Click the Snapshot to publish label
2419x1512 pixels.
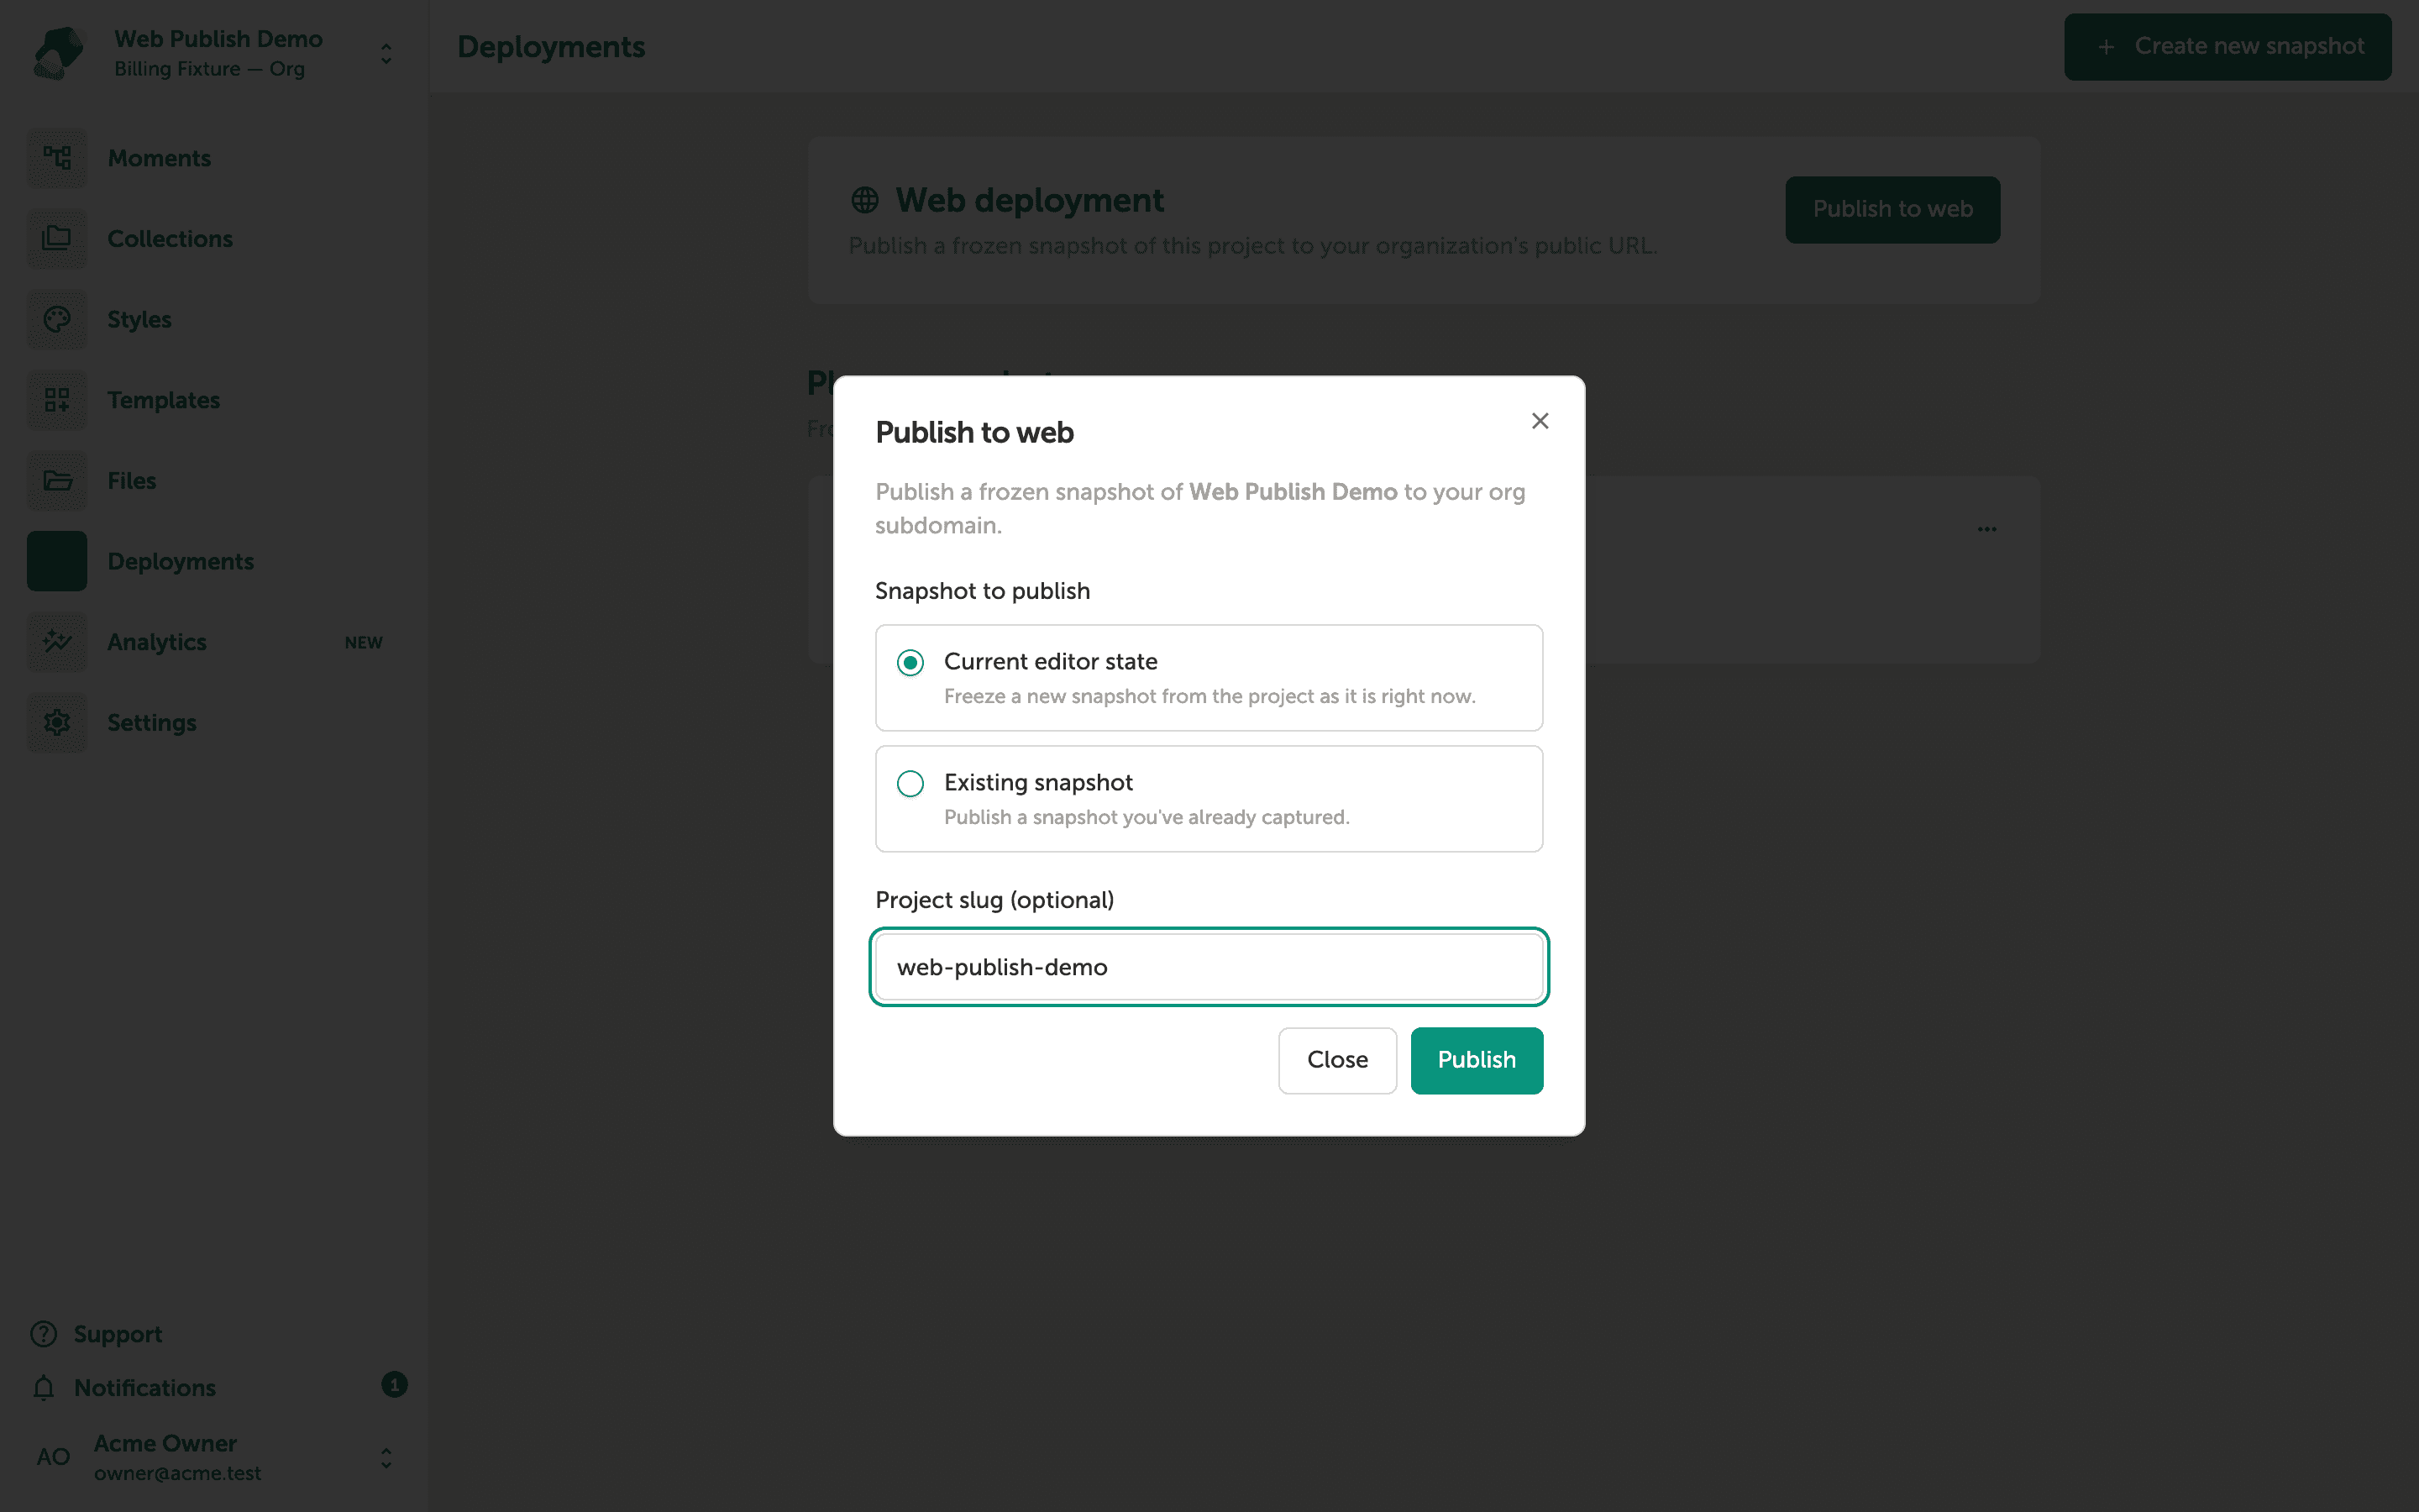point(983,591)
